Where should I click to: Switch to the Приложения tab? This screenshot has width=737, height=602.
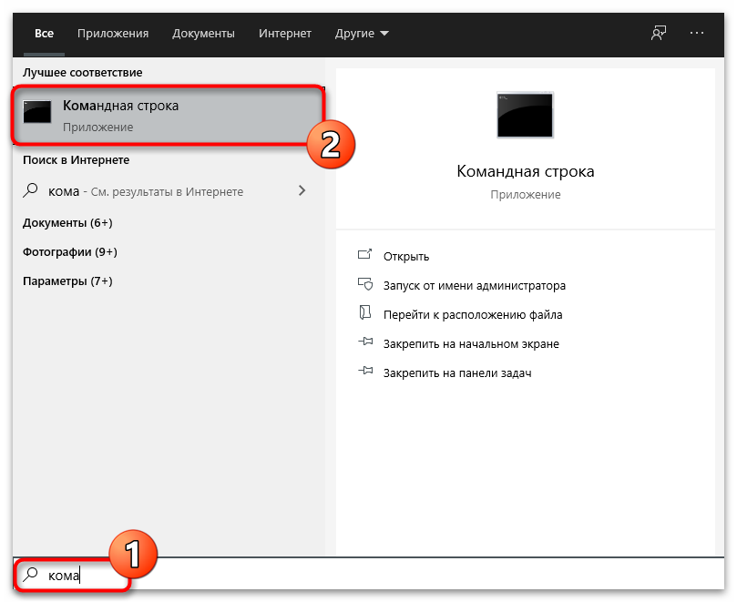click(112, 34)
